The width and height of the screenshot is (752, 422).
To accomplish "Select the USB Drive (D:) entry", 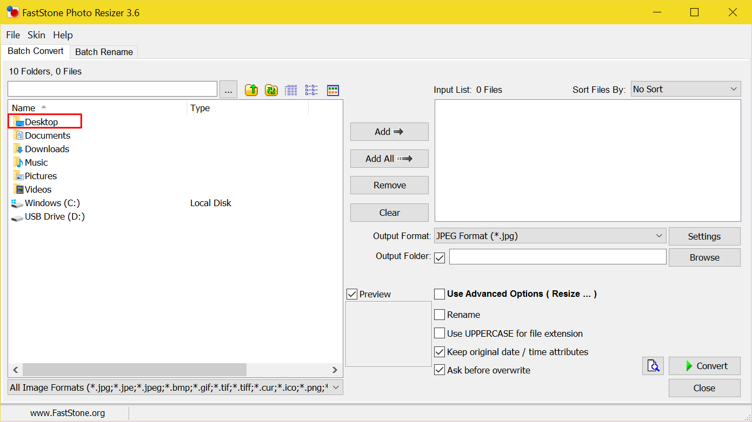I will tap(49, 216).
